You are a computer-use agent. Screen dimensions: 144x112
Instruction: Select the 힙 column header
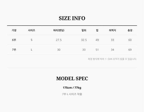coord(97,30)
